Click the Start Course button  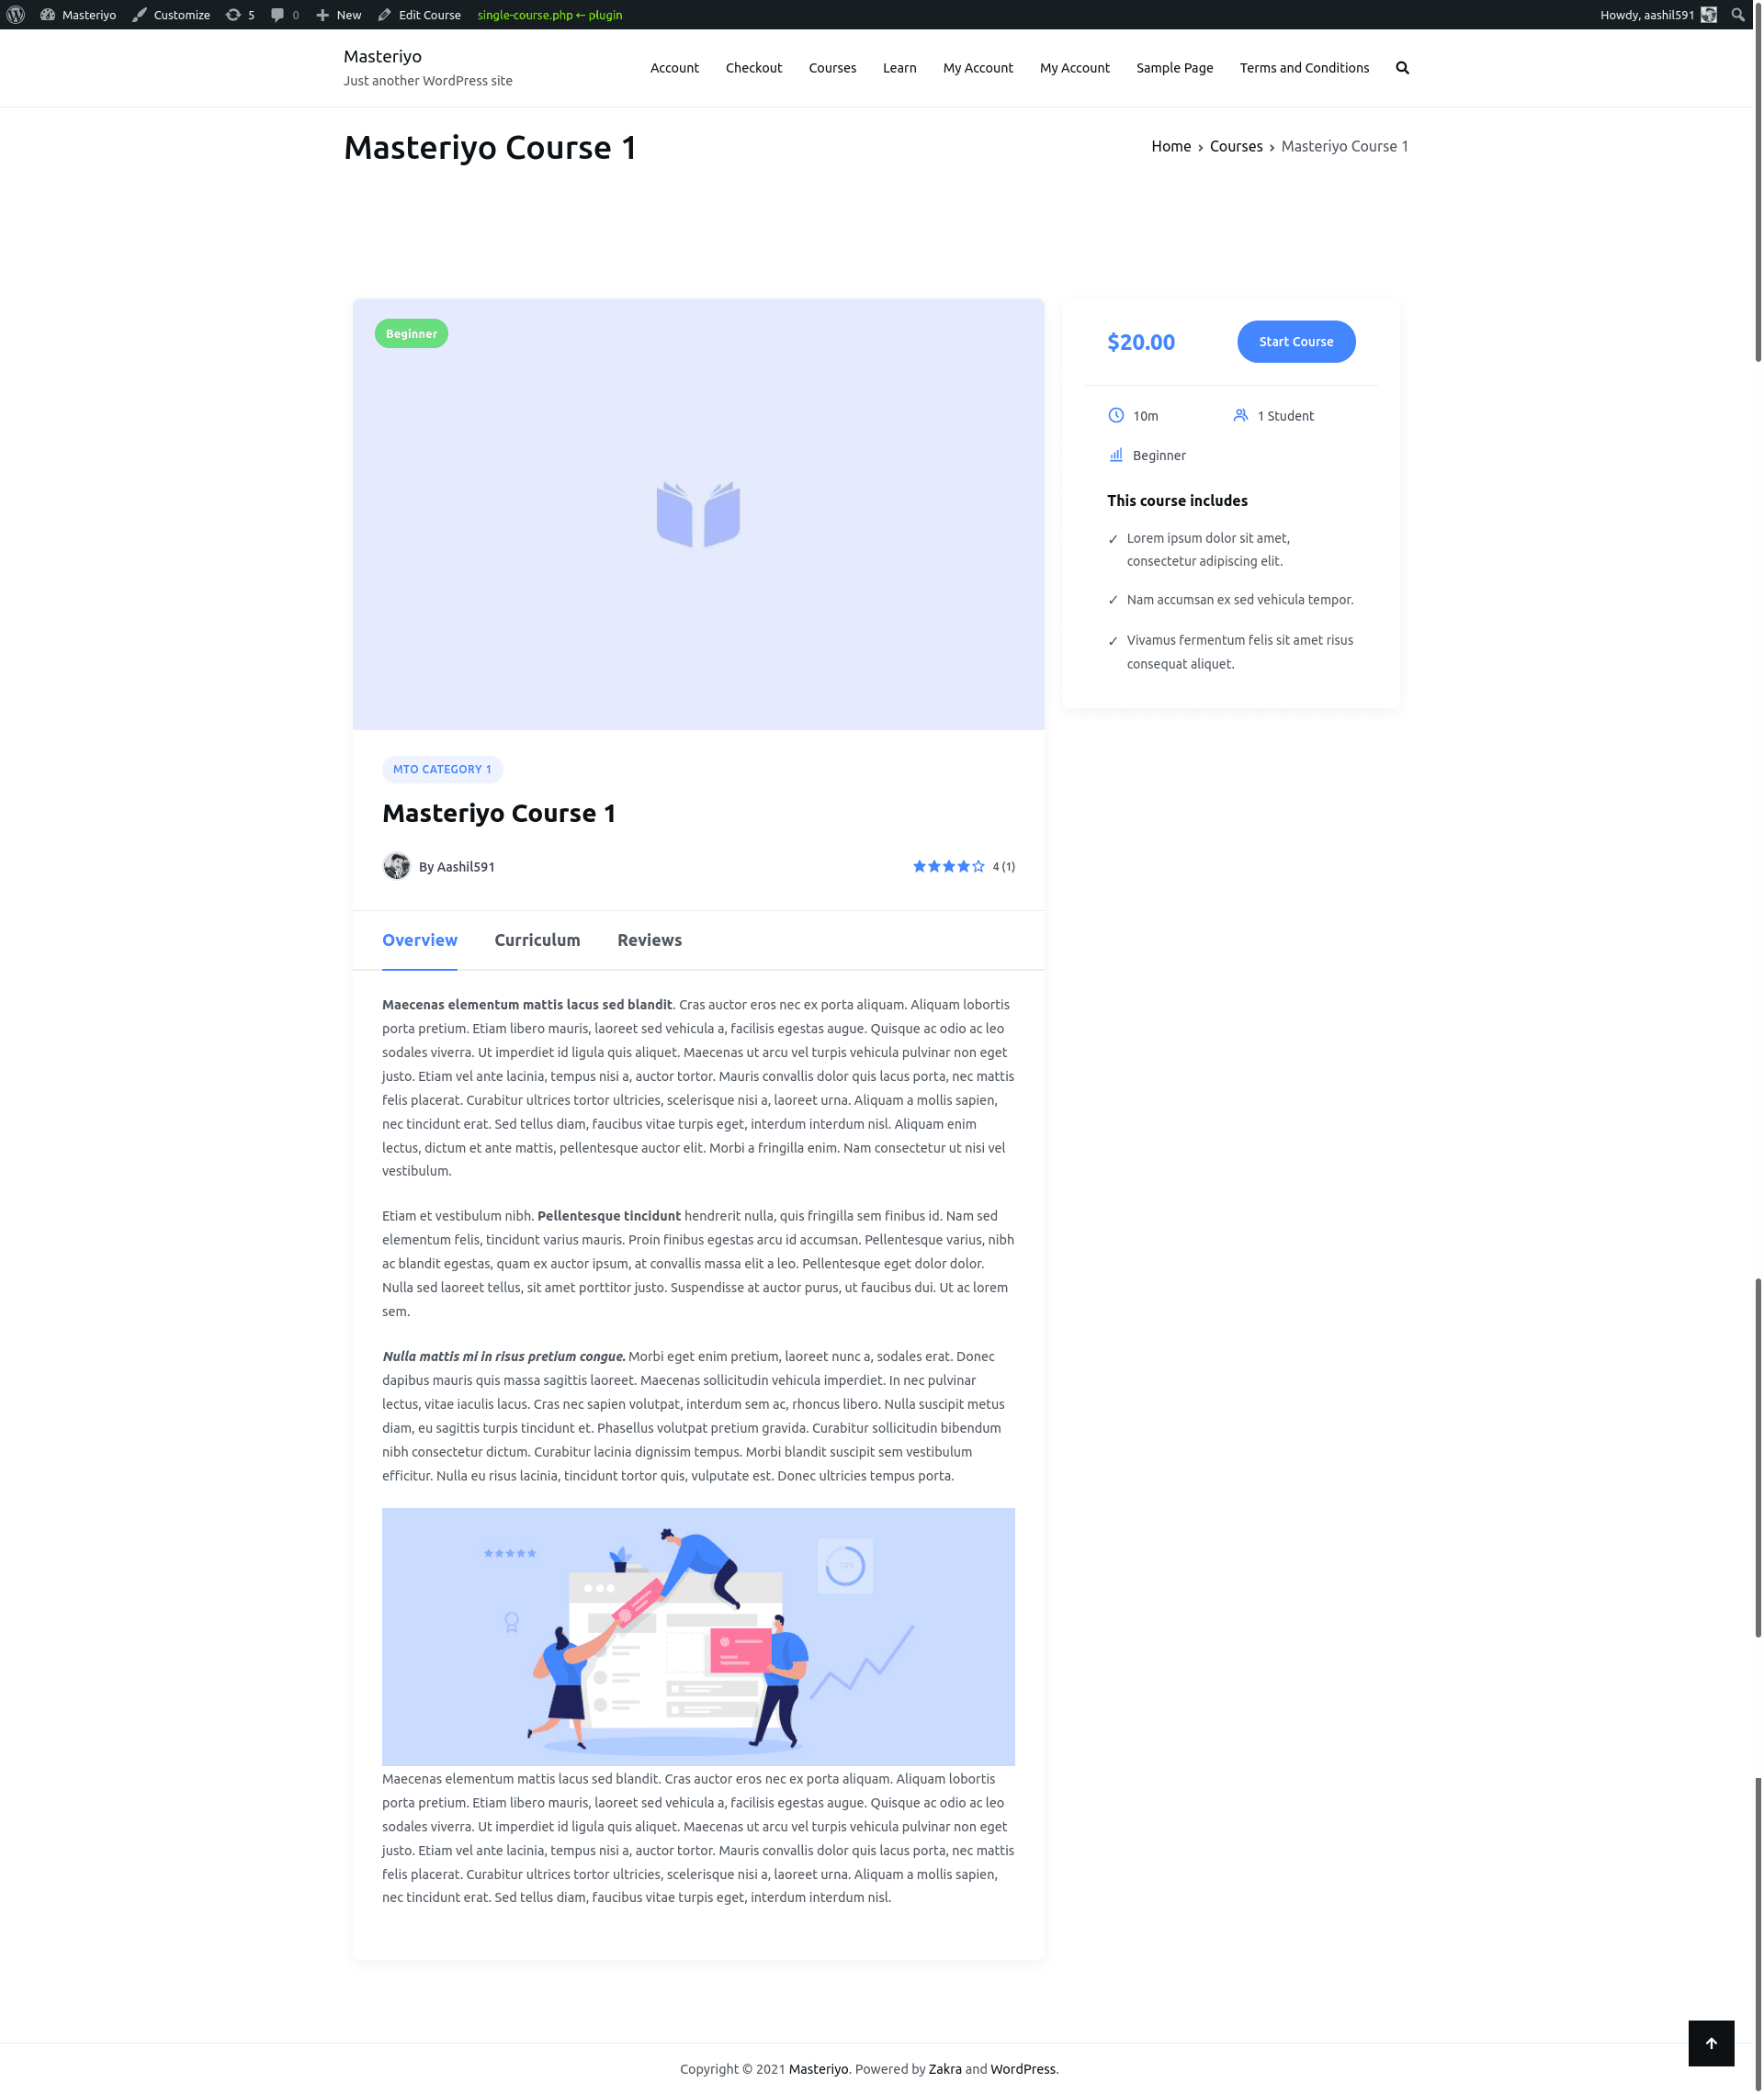[1295, 341]
